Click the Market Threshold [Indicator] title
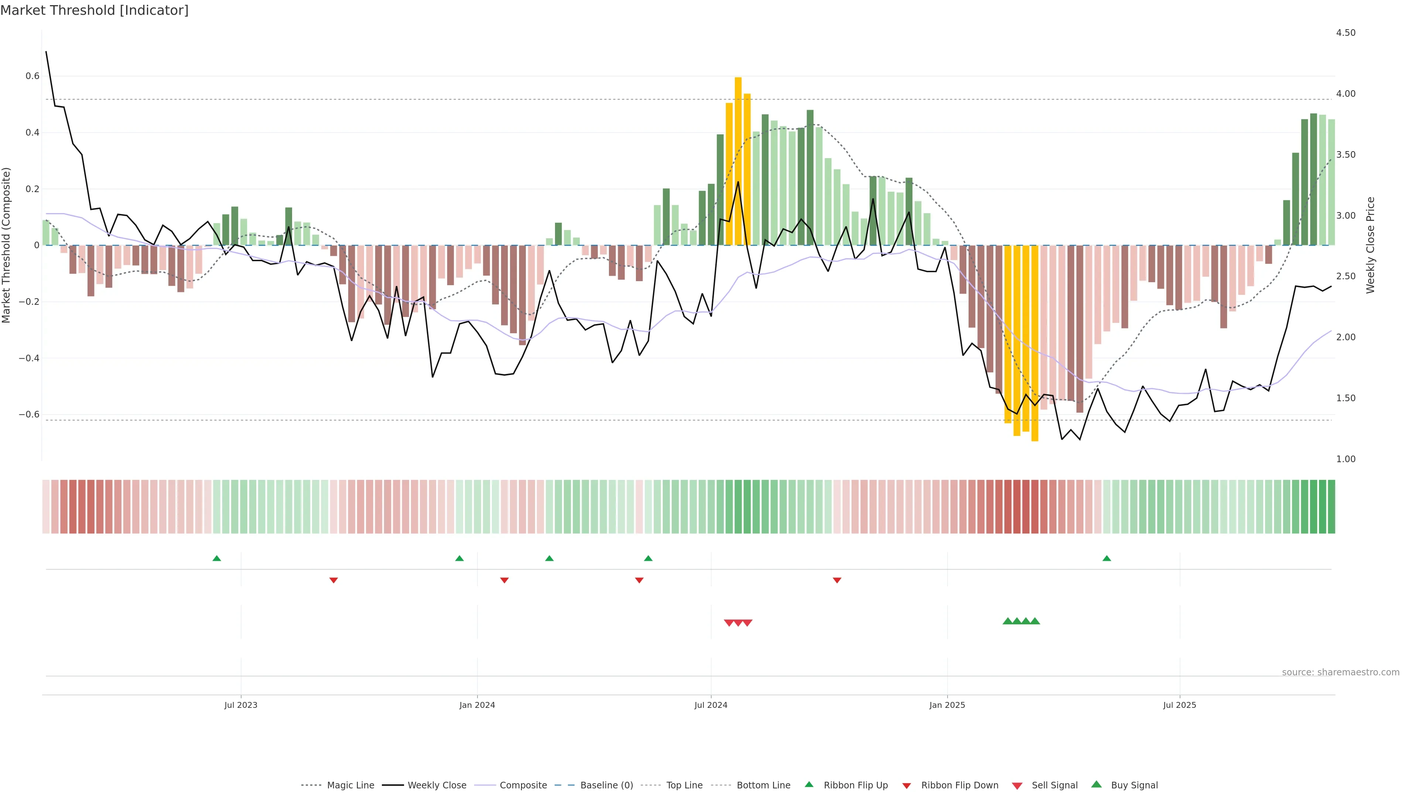The image size is (1418, 798). point(94,10)
